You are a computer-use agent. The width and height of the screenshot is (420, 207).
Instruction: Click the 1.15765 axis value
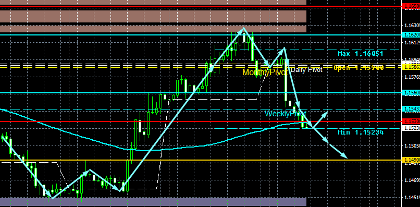[412, 77]
